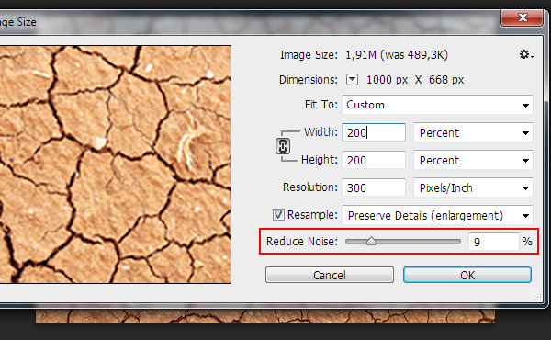
Task: Click the Reduce Noise percent value field
Action: click(x=494, y=242)
